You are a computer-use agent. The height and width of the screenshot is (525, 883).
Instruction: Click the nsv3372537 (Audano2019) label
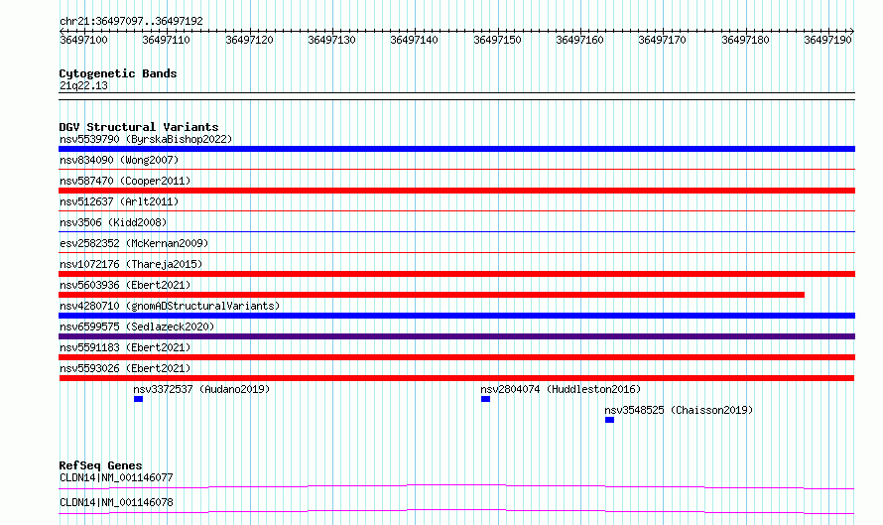click(201, 389)
